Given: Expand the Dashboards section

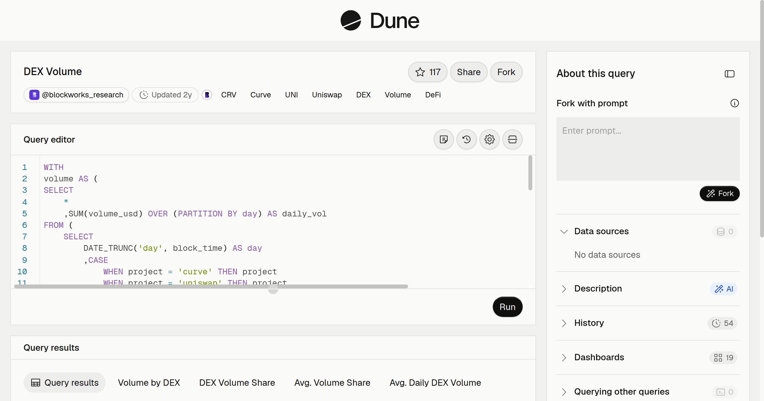Looking at the screenshot, I should 564,357.
